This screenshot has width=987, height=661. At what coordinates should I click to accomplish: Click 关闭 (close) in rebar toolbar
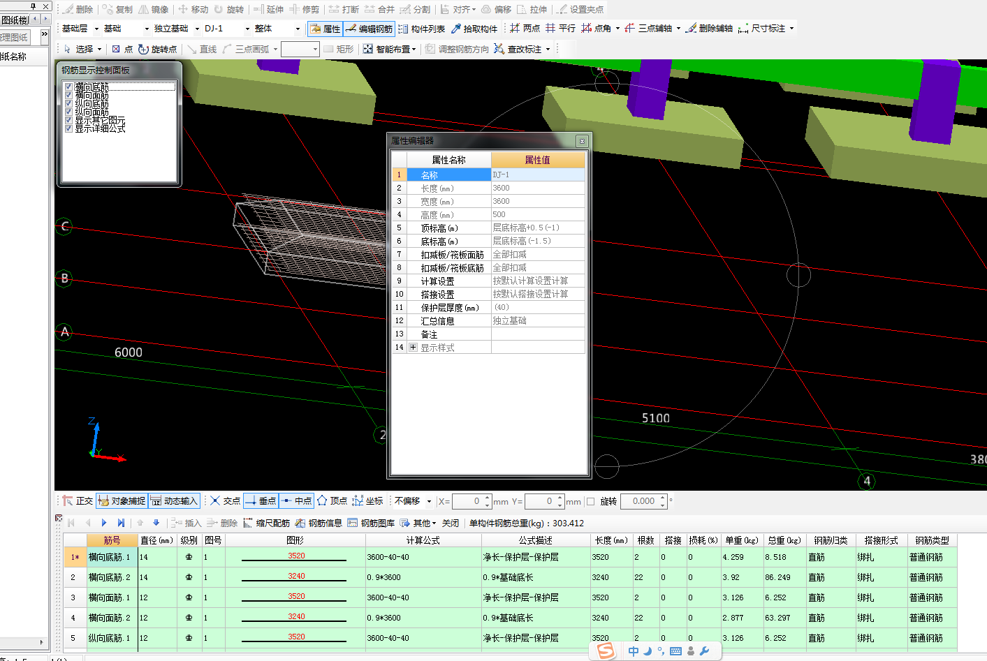click(451, 523)
